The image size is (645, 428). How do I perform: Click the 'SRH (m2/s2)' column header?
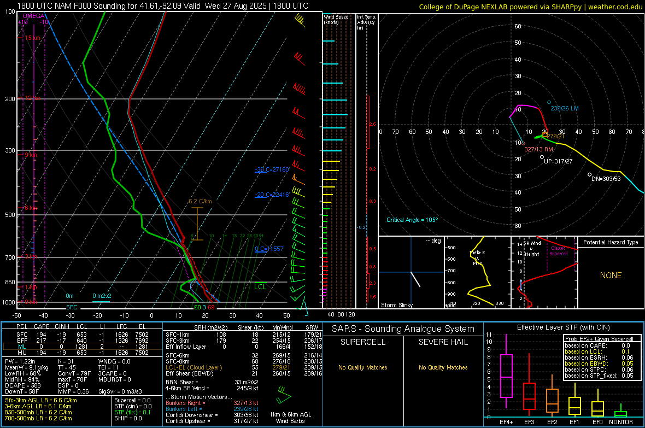[x=210, y=327]
